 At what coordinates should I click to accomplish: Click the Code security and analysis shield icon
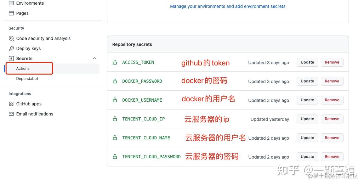[11, 38]
